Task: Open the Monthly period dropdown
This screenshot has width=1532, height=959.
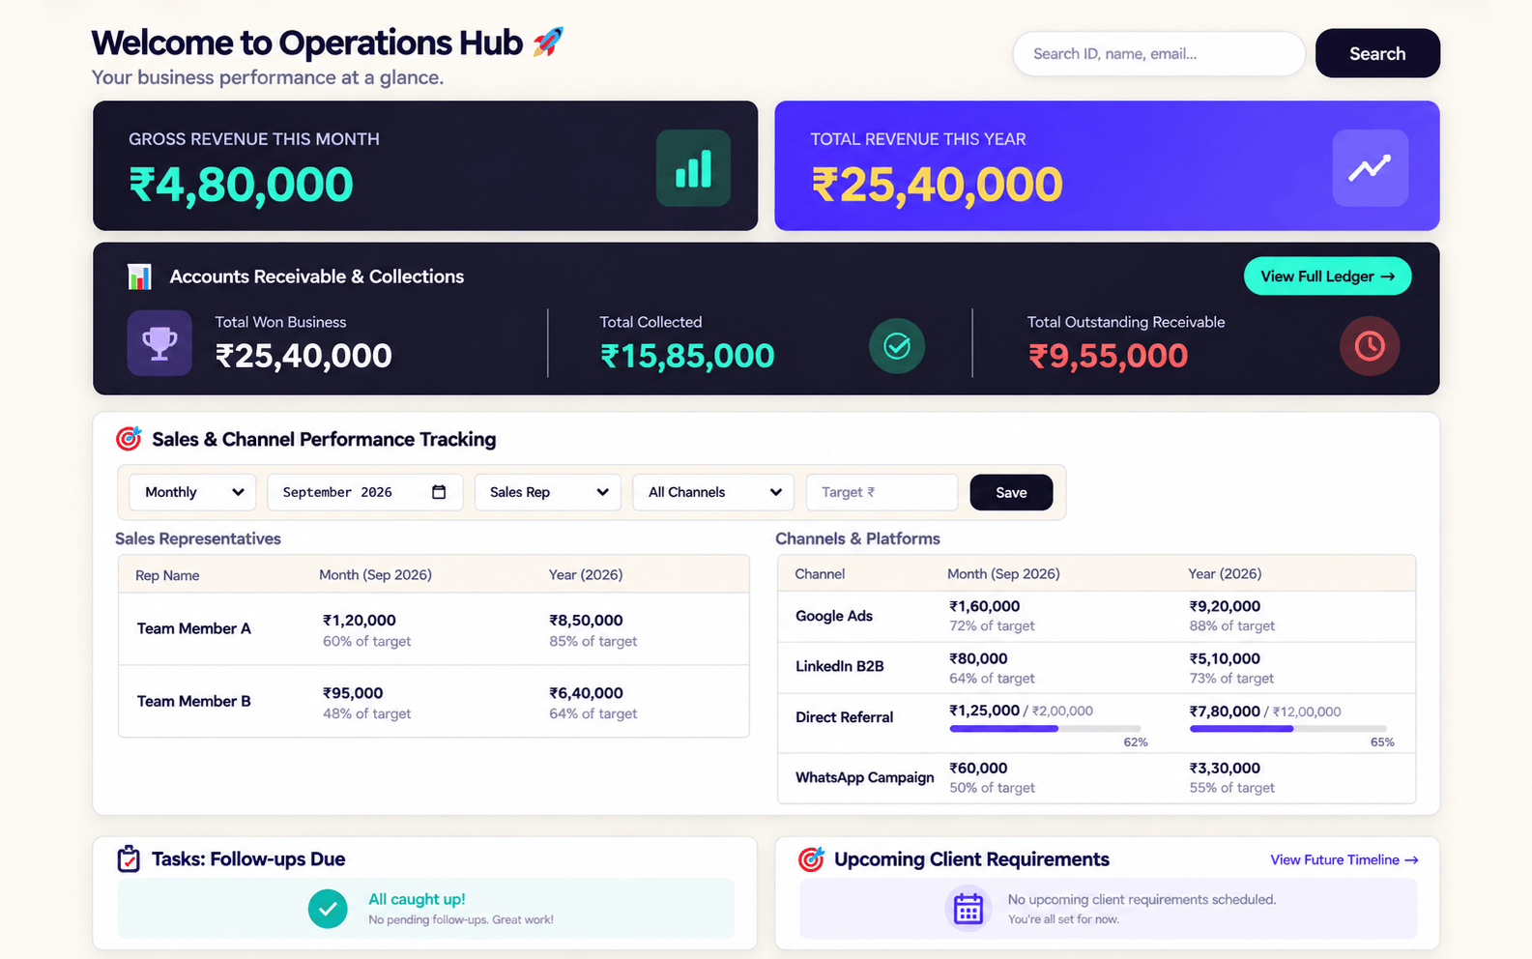Action: coord(192,492)
